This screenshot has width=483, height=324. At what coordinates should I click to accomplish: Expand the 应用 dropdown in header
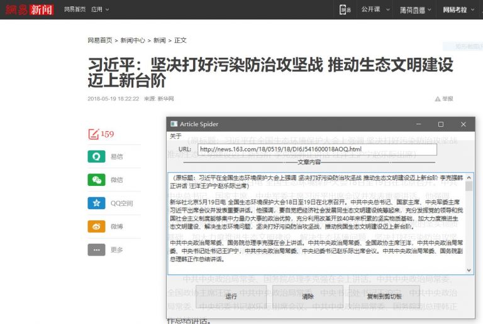99,9
